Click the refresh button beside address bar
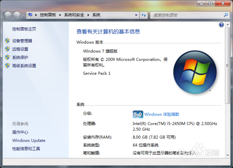233x168 pixels. [144, 15]
